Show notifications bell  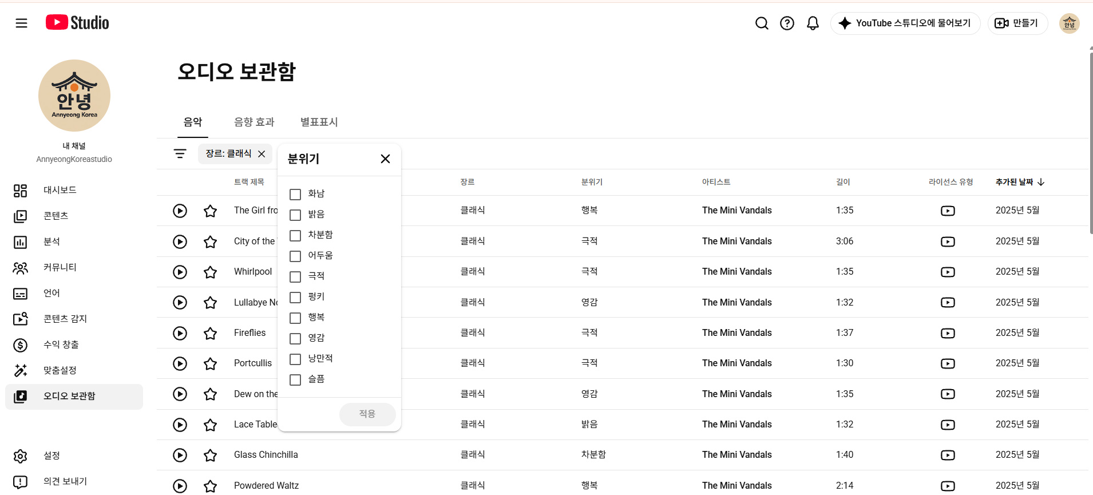coord(813,23)
